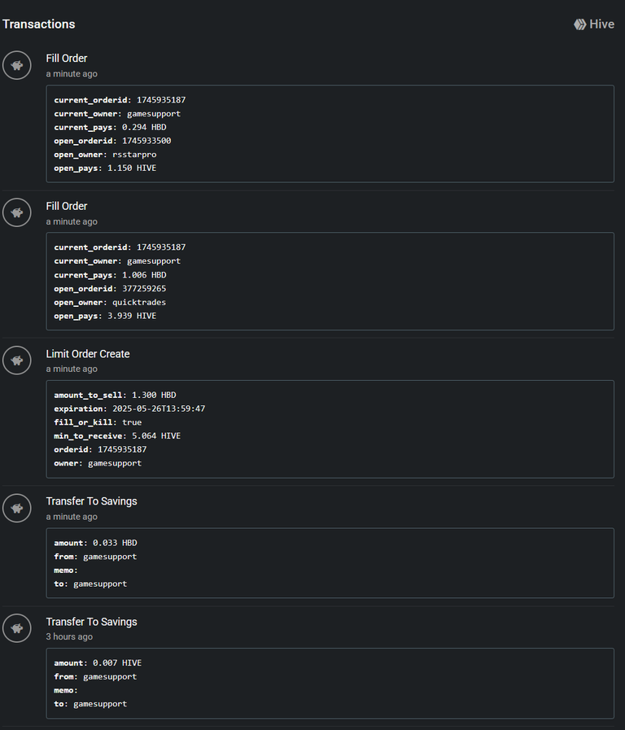Click the Hive logo icon in the header
Screen dimensions: 625x730
click(579, 24)
